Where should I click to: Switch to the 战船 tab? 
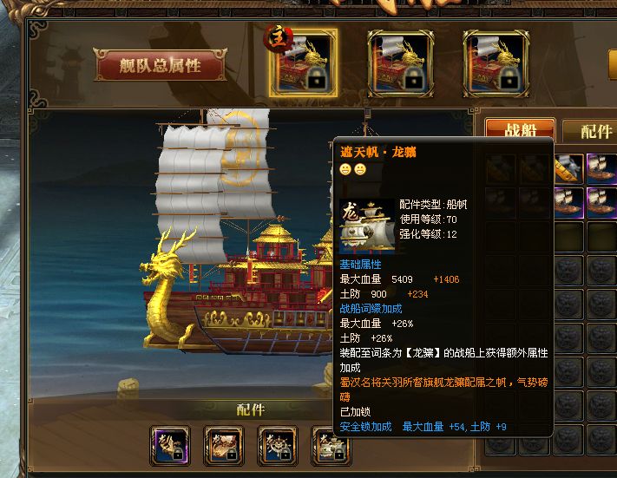(520, 129)
